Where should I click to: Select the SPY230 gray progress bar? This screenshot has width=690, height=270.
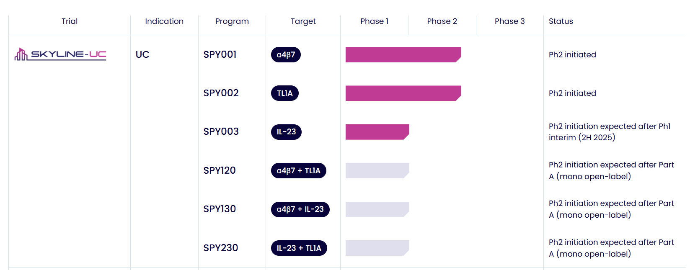pyautogui.click(x=377, y=248)
